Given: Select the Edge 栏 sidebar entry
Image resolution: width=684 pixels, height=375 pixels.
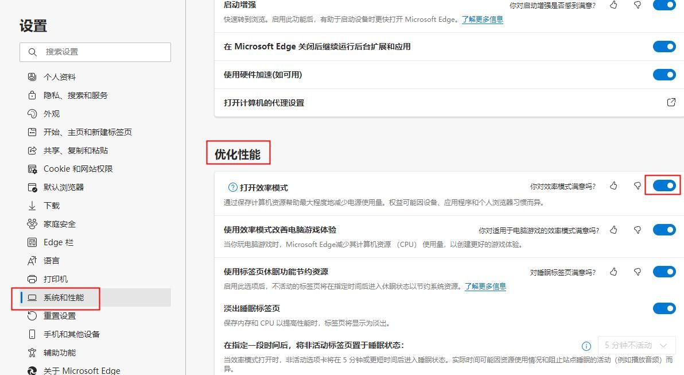Looking at the screenshot, I should (57, 242).
